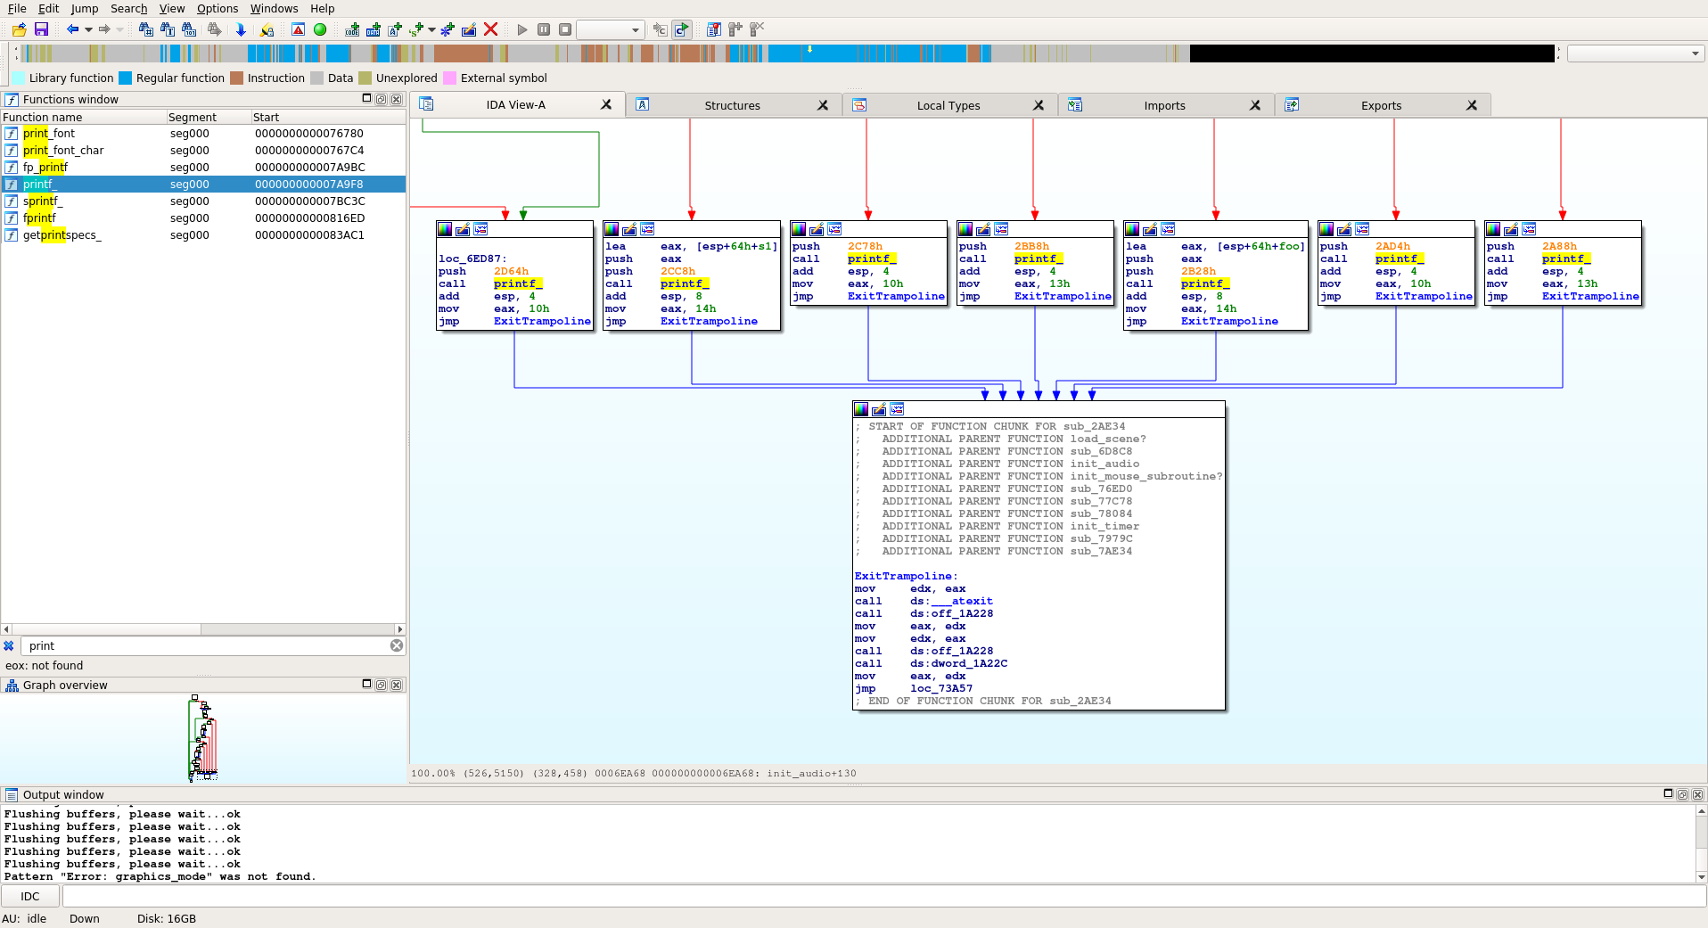Click the Search for immediate value binoculars icon
The image size is (1708, 928).
(145, 29)
